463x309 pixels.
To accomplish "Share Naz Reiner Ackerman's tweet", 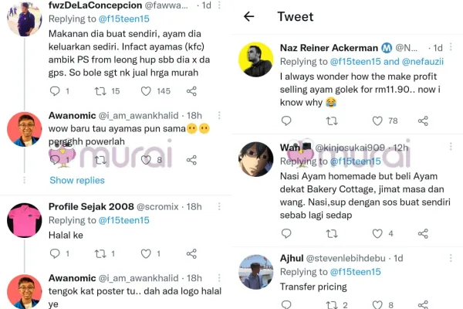I will coord(423,121).
